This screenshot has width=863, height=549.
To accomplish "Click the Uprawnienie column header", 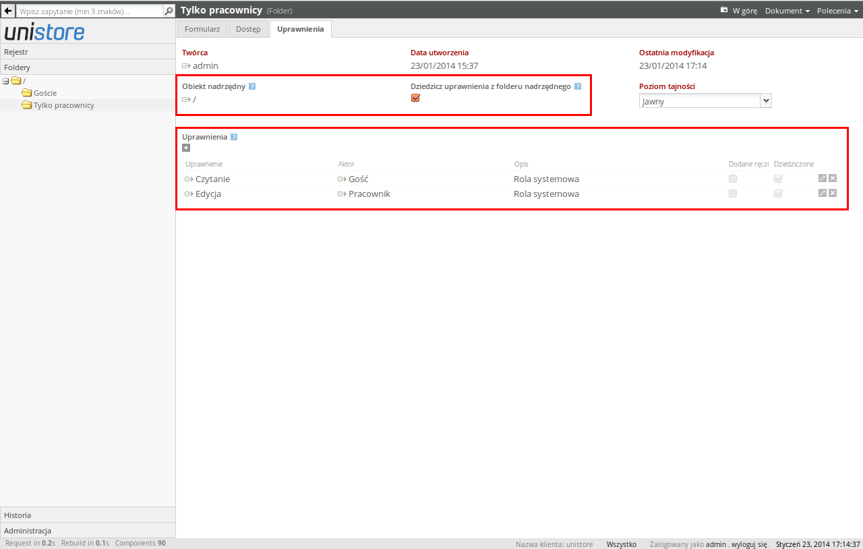I will point(204,164).
